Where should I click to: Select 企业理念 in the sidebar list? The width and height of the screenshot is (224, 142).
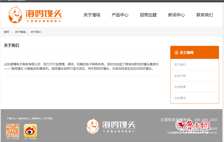click(195, 98)
